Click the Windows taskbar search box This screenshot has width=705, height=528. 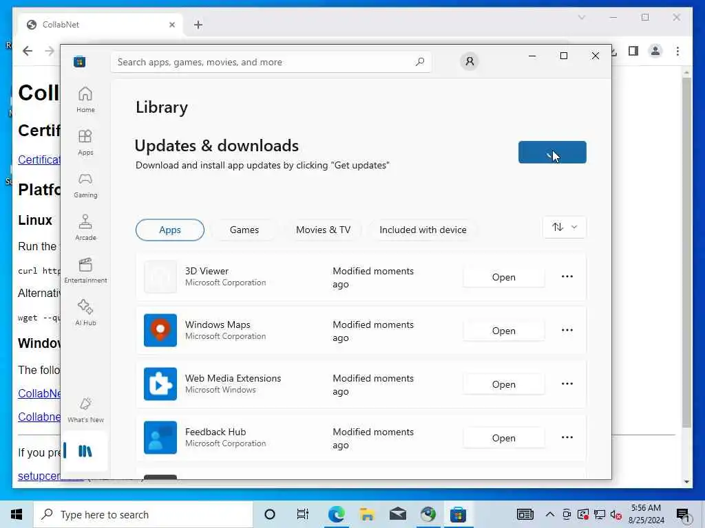pyautogui.click(x=143, y=514)
